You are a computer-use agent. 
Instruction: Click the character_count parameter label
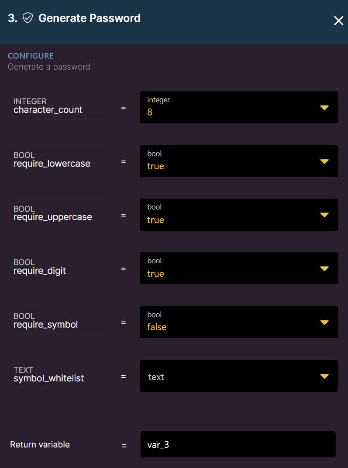(x=48, y=110)
